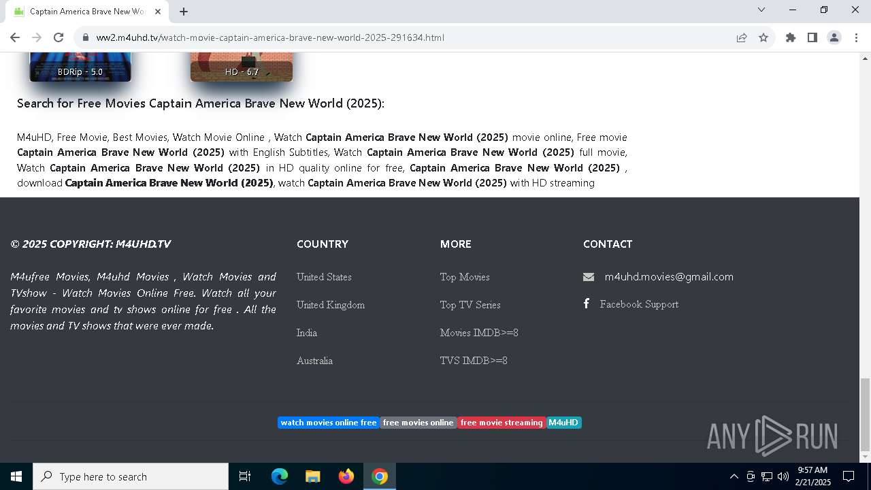Image resolution: width=871 pixels, height=490 pixels.
Task: Reload the page with refresh icon
Action: point(59,37)
